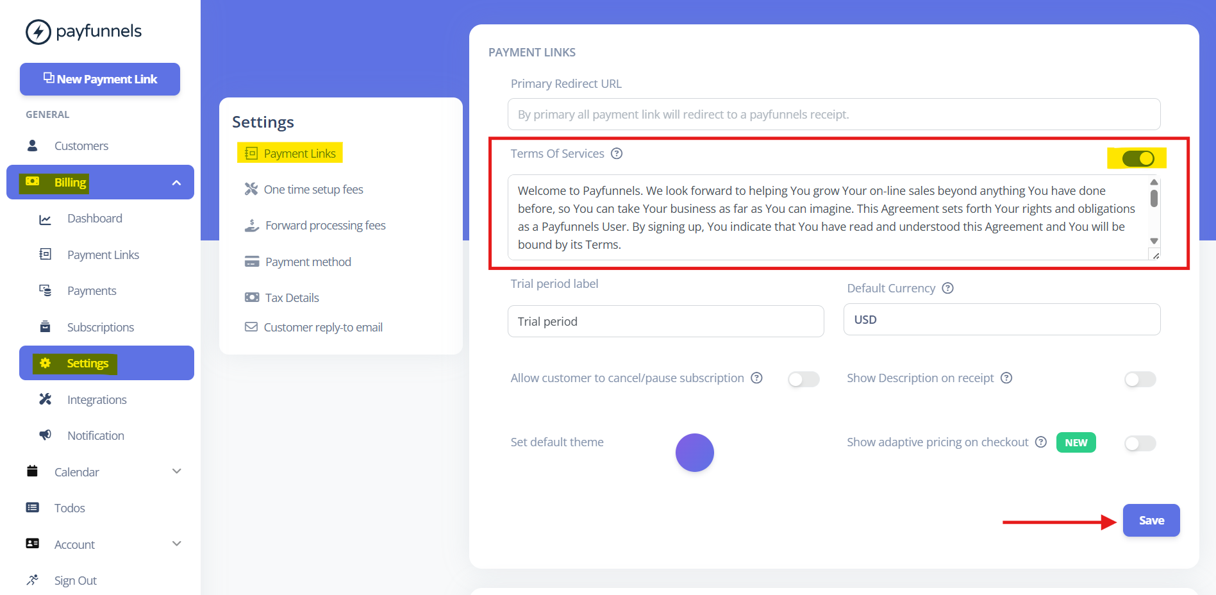Enable Show Description on receipt toggle
Viewport: 1216px width, 595px height.
tap(1140, 380)
